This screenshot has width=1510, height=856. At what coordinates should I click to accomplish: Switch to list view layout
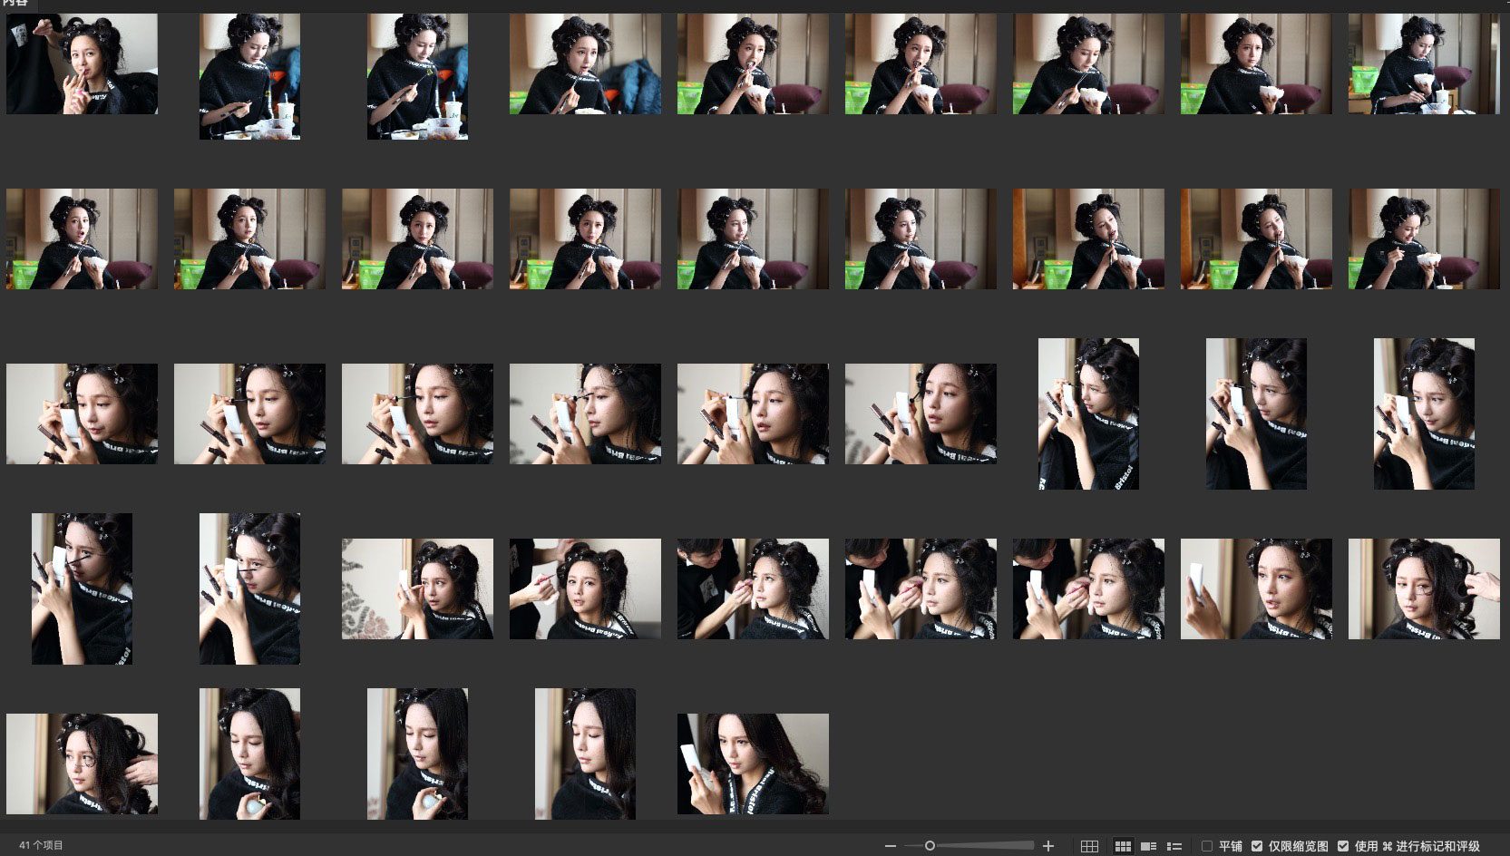click(1174, 846)
